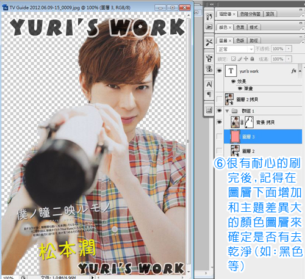Click the document zoom percentage field
Image resolution: width=305 pixels, height=279 pixels.
[x=10, y=277]
